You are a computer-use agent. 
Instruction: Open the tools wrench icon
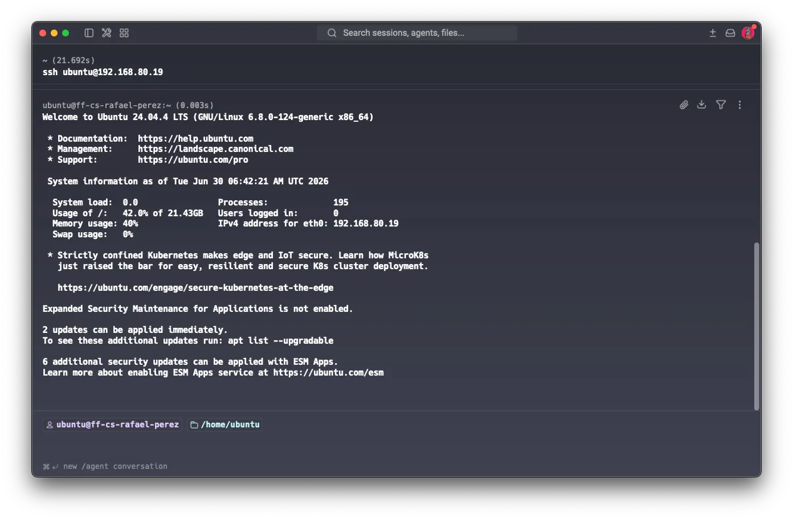pyautogui.click(x=107, y=33)
